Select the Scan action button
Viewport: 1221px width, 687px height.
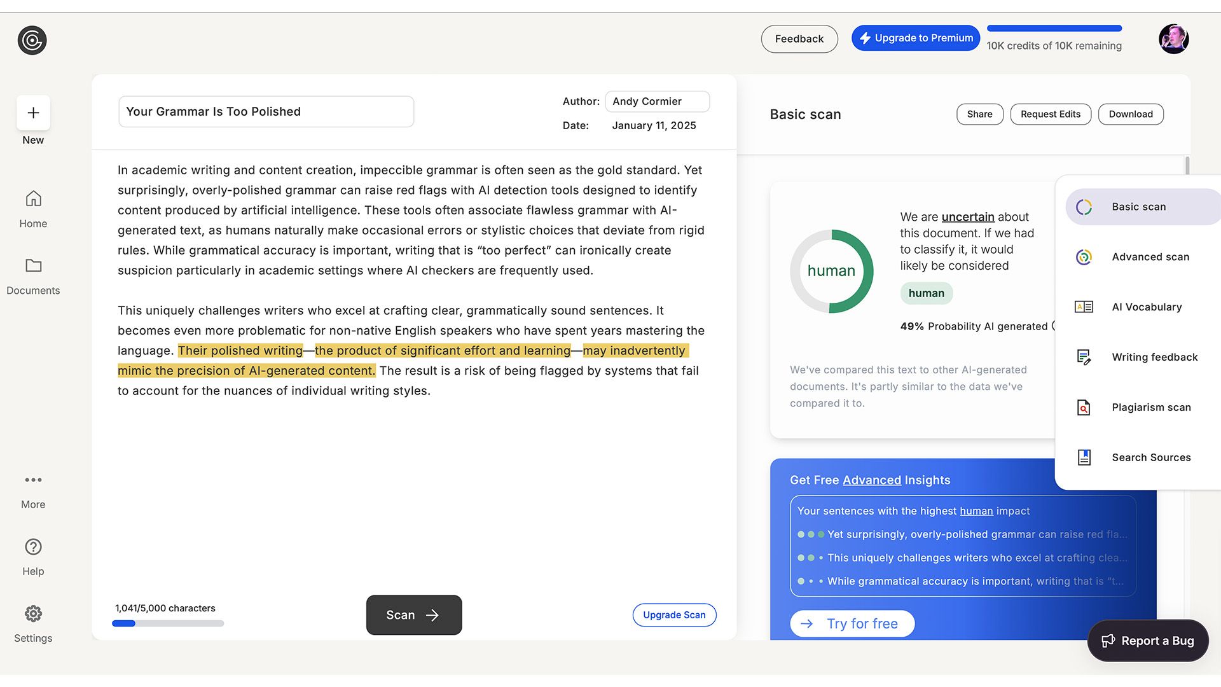tap(413, 614)
